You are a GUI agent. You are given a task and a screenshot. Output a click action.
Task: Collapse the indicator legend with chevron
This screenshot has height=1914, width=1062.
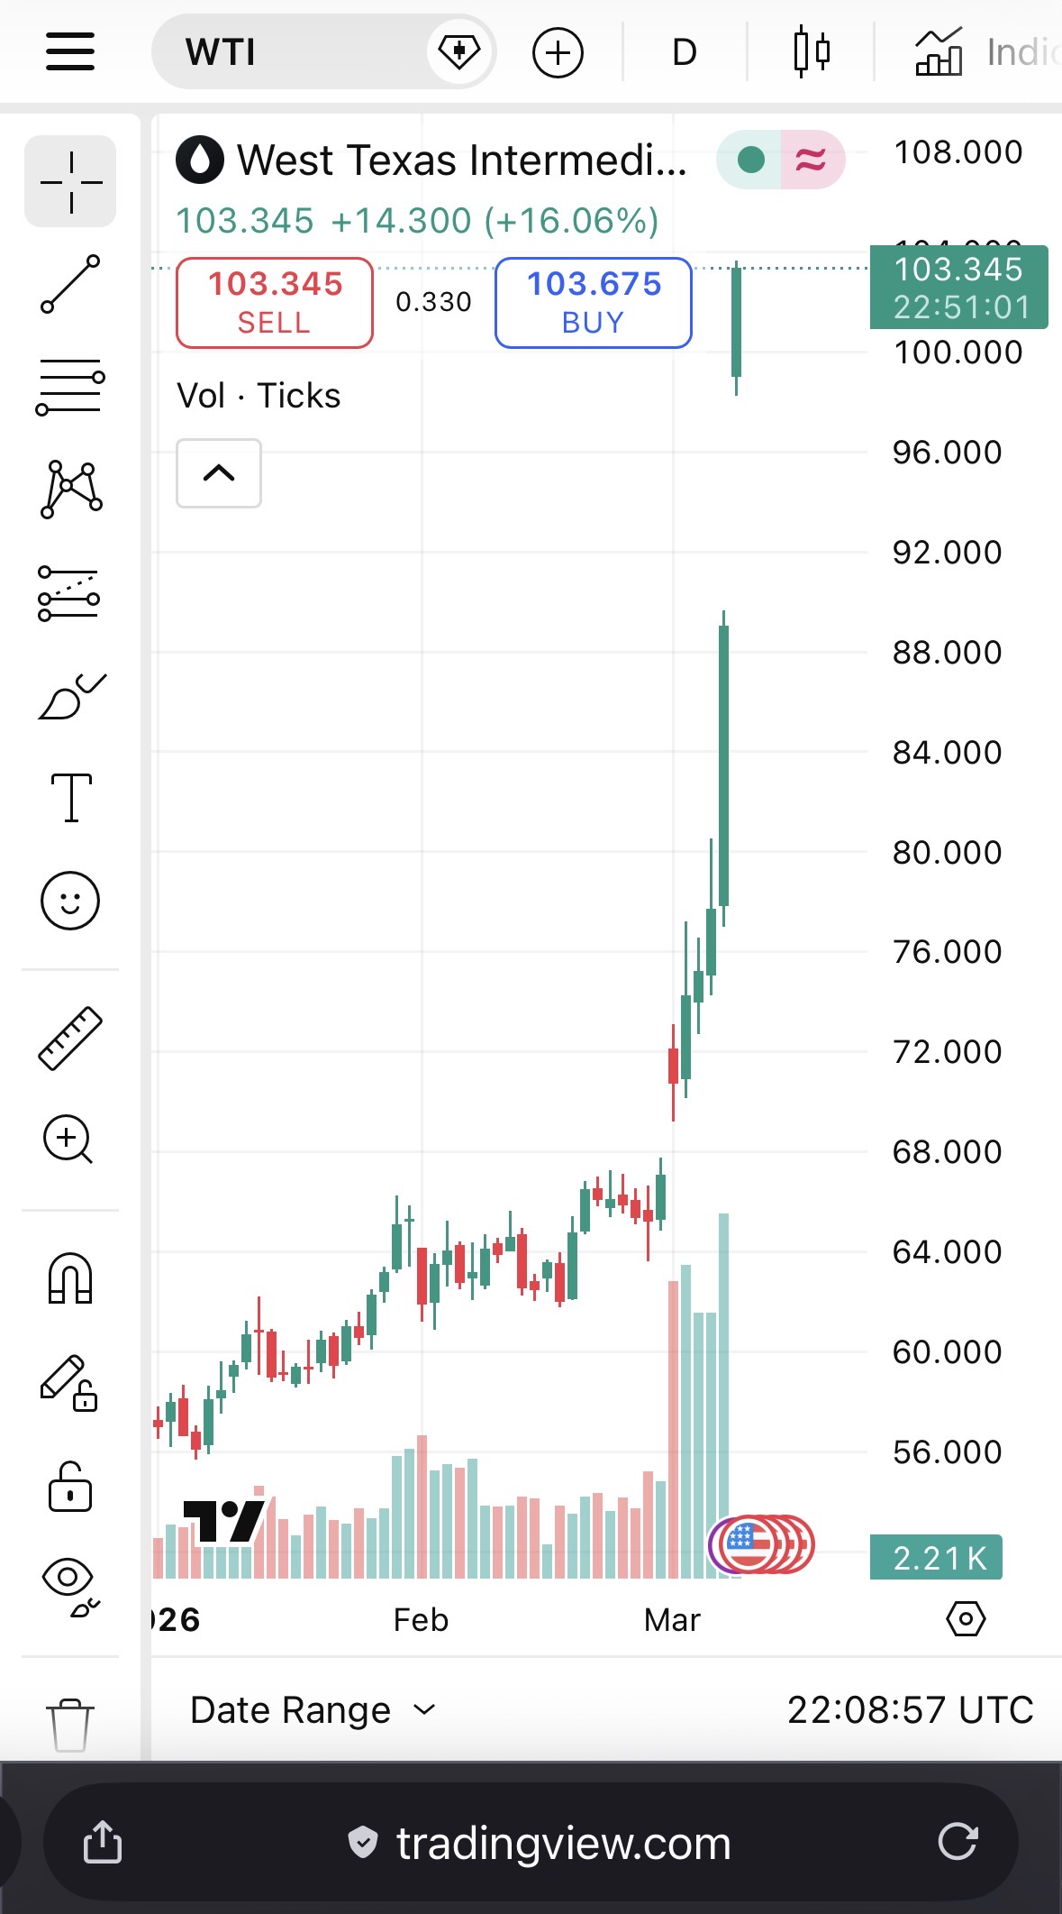coord(219,473)
